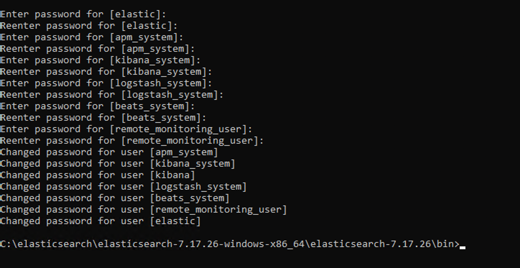Click the "Reenter password for [kibana_system]:" text
The width and height of the screenshot is (520, 268).
[106, 72]
